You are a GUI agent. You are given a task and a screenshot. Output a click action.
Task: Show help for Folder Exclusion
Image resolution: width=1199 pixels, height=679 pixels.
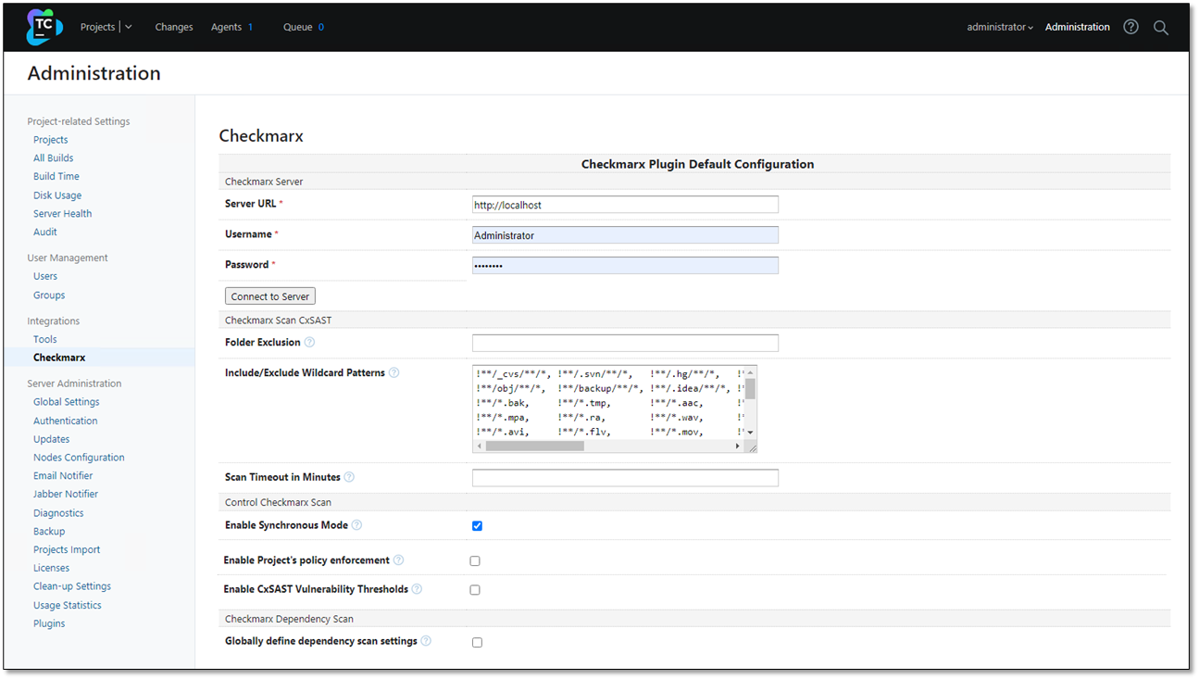point(309,342)
